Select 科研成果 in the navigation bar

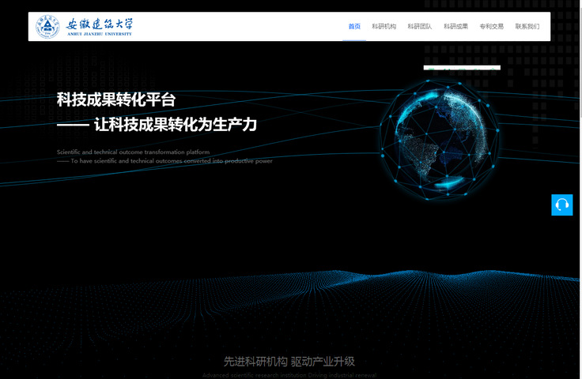pyautogui.click(x=455, y=26)
